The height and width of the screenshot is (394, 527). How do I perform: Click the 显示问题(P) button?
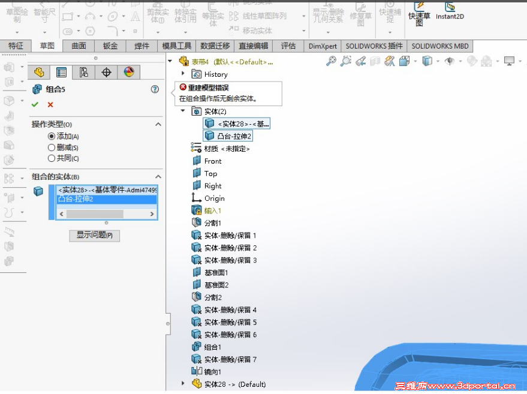coord(95,235)
